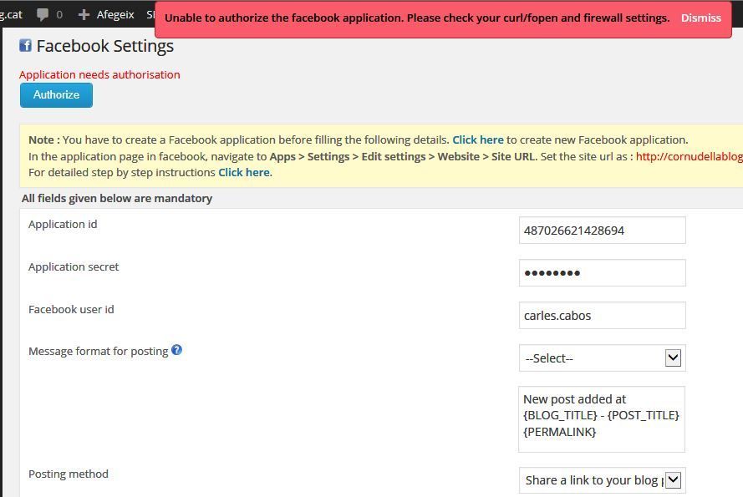The height and width of the screenshot is (497, 743).
Task: Click the Facebook user id label
Action: [x=71, y=309]
